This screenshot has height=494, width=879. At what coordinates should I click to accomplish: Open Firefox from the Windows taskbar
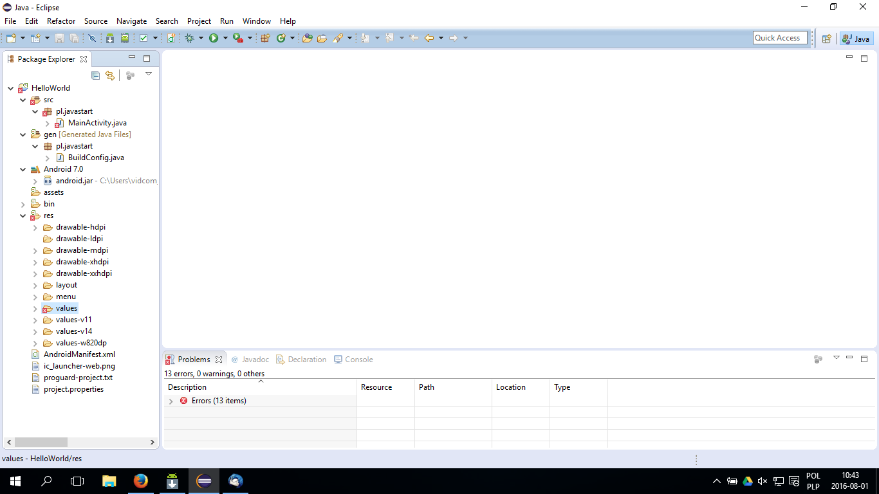click(x=141, y=481)
